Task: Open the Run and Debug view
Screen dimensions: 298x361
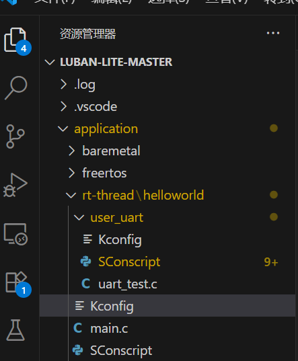Action: click(15, 185)
